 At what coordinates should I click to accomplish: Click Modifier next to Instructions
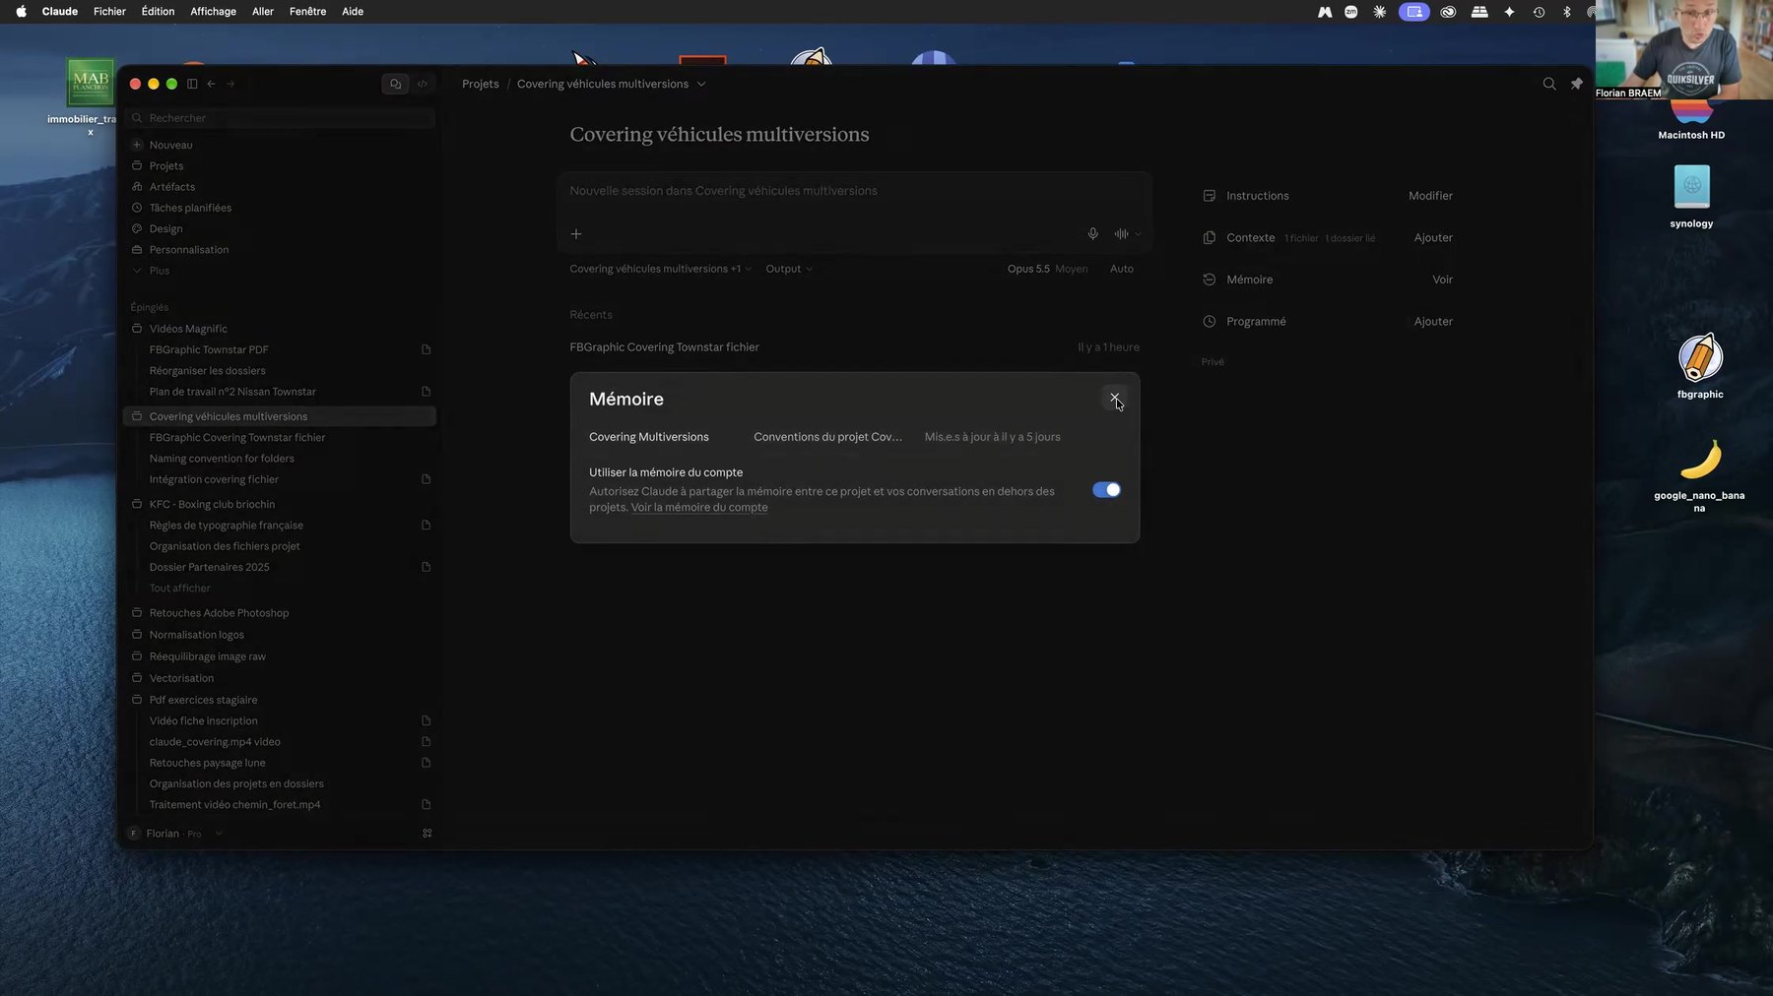pyautogui.click(x=1430, y=196)
